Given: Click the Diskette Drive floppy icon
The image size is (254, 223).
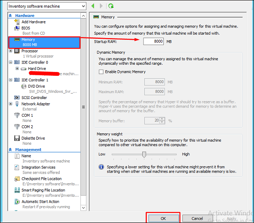Looking at the screenshot, I should 17,138.
